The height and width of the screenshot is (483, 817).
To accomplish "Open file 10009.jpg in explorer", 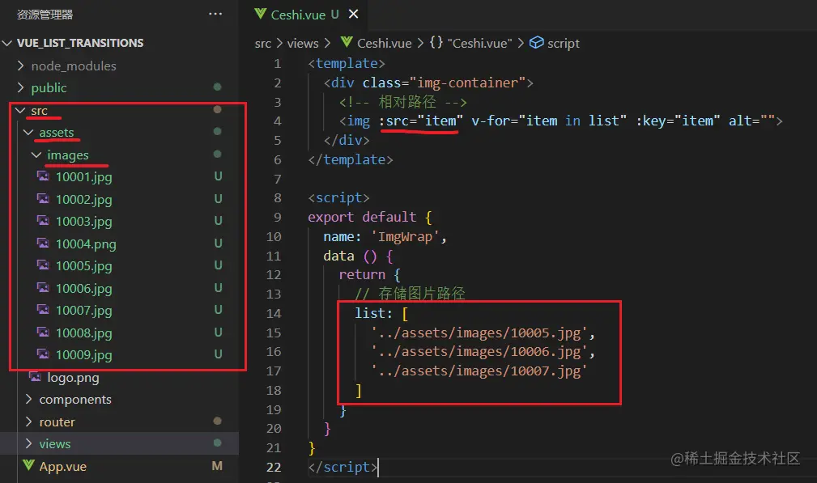I will [84, 355].
